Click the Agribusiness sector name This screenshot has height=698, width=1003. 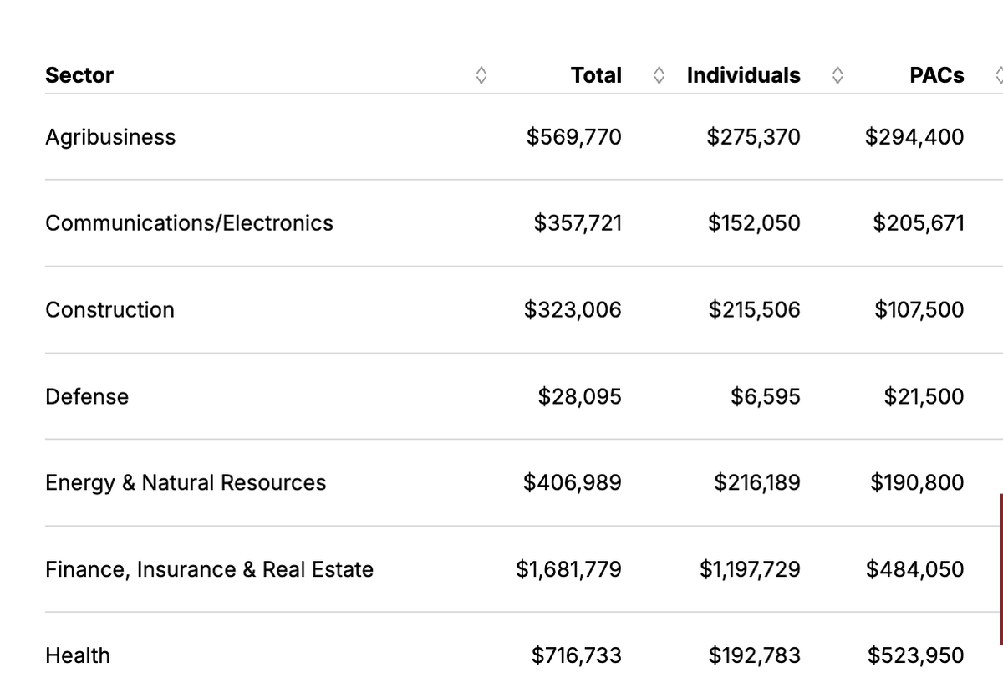tap(110, 137)
